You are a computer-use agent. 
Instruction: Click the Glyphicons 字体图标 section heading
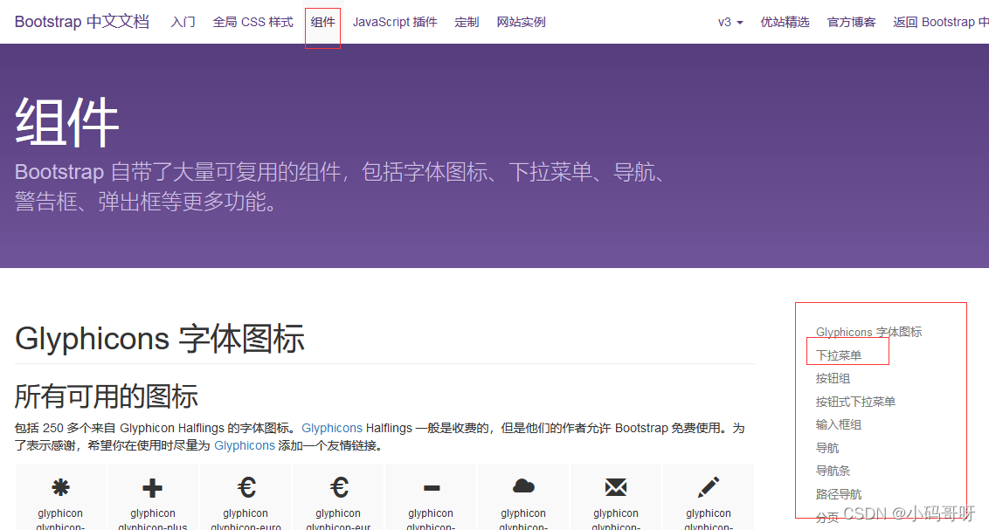point(160,339)
